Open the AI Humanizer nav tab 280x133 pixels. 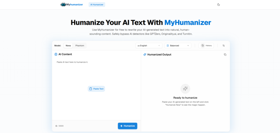tap(97, 5)
